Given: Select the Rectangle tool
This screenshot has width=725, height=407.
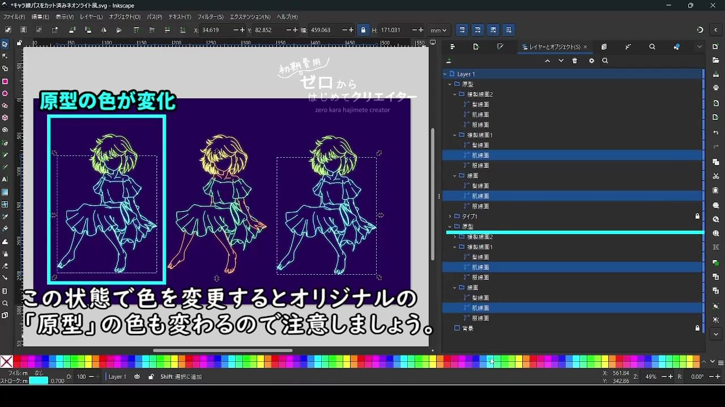Looking at the screenshot, I should 6,81.
